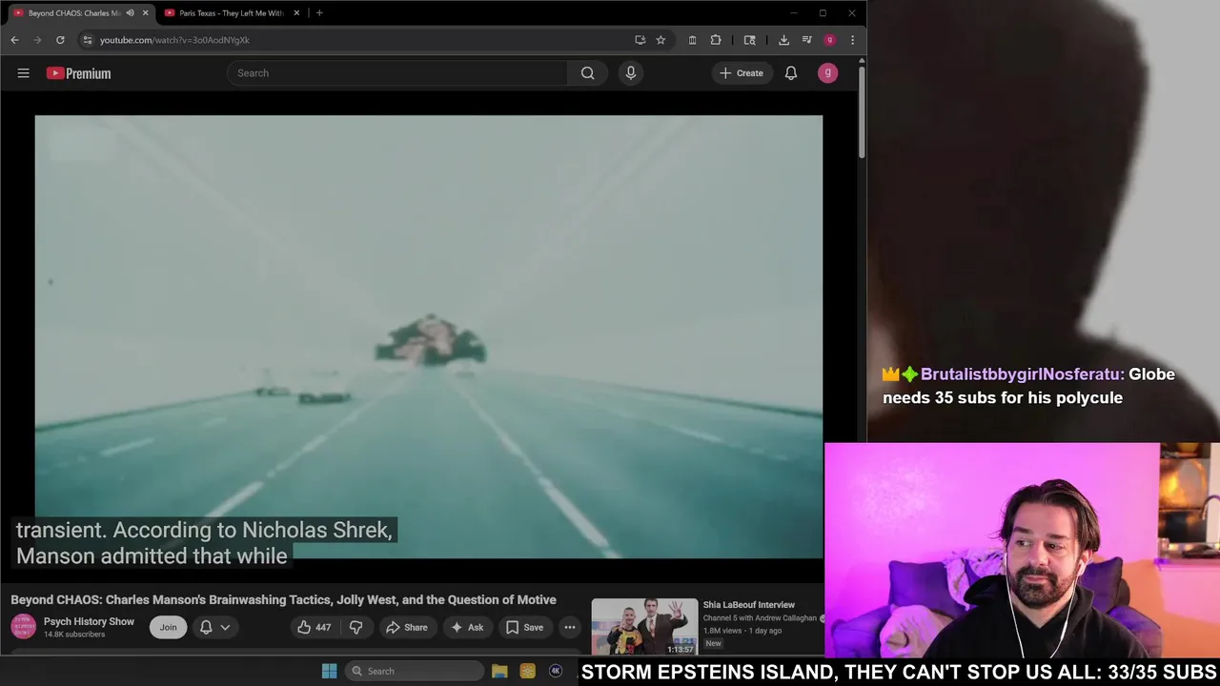1220x686 pixels.
Task: Open Windows Start button
Action: coord(329,671)
